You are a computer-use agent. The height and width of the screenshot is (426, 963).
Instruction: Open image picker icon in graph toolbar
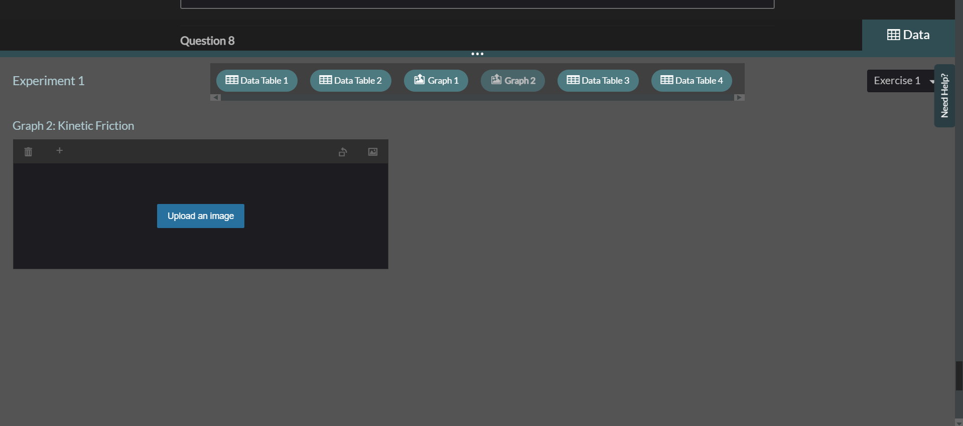coord(373,152)
